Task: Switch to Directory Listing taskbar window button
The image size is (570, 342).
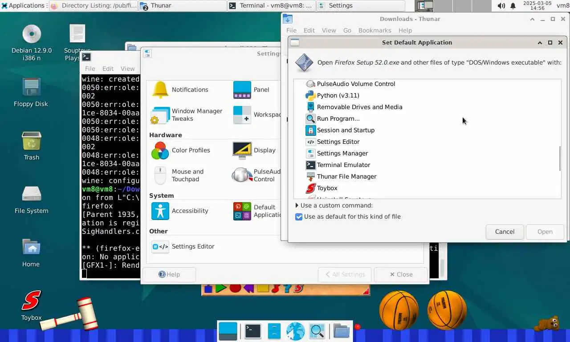Action: [x=93, y=6]
